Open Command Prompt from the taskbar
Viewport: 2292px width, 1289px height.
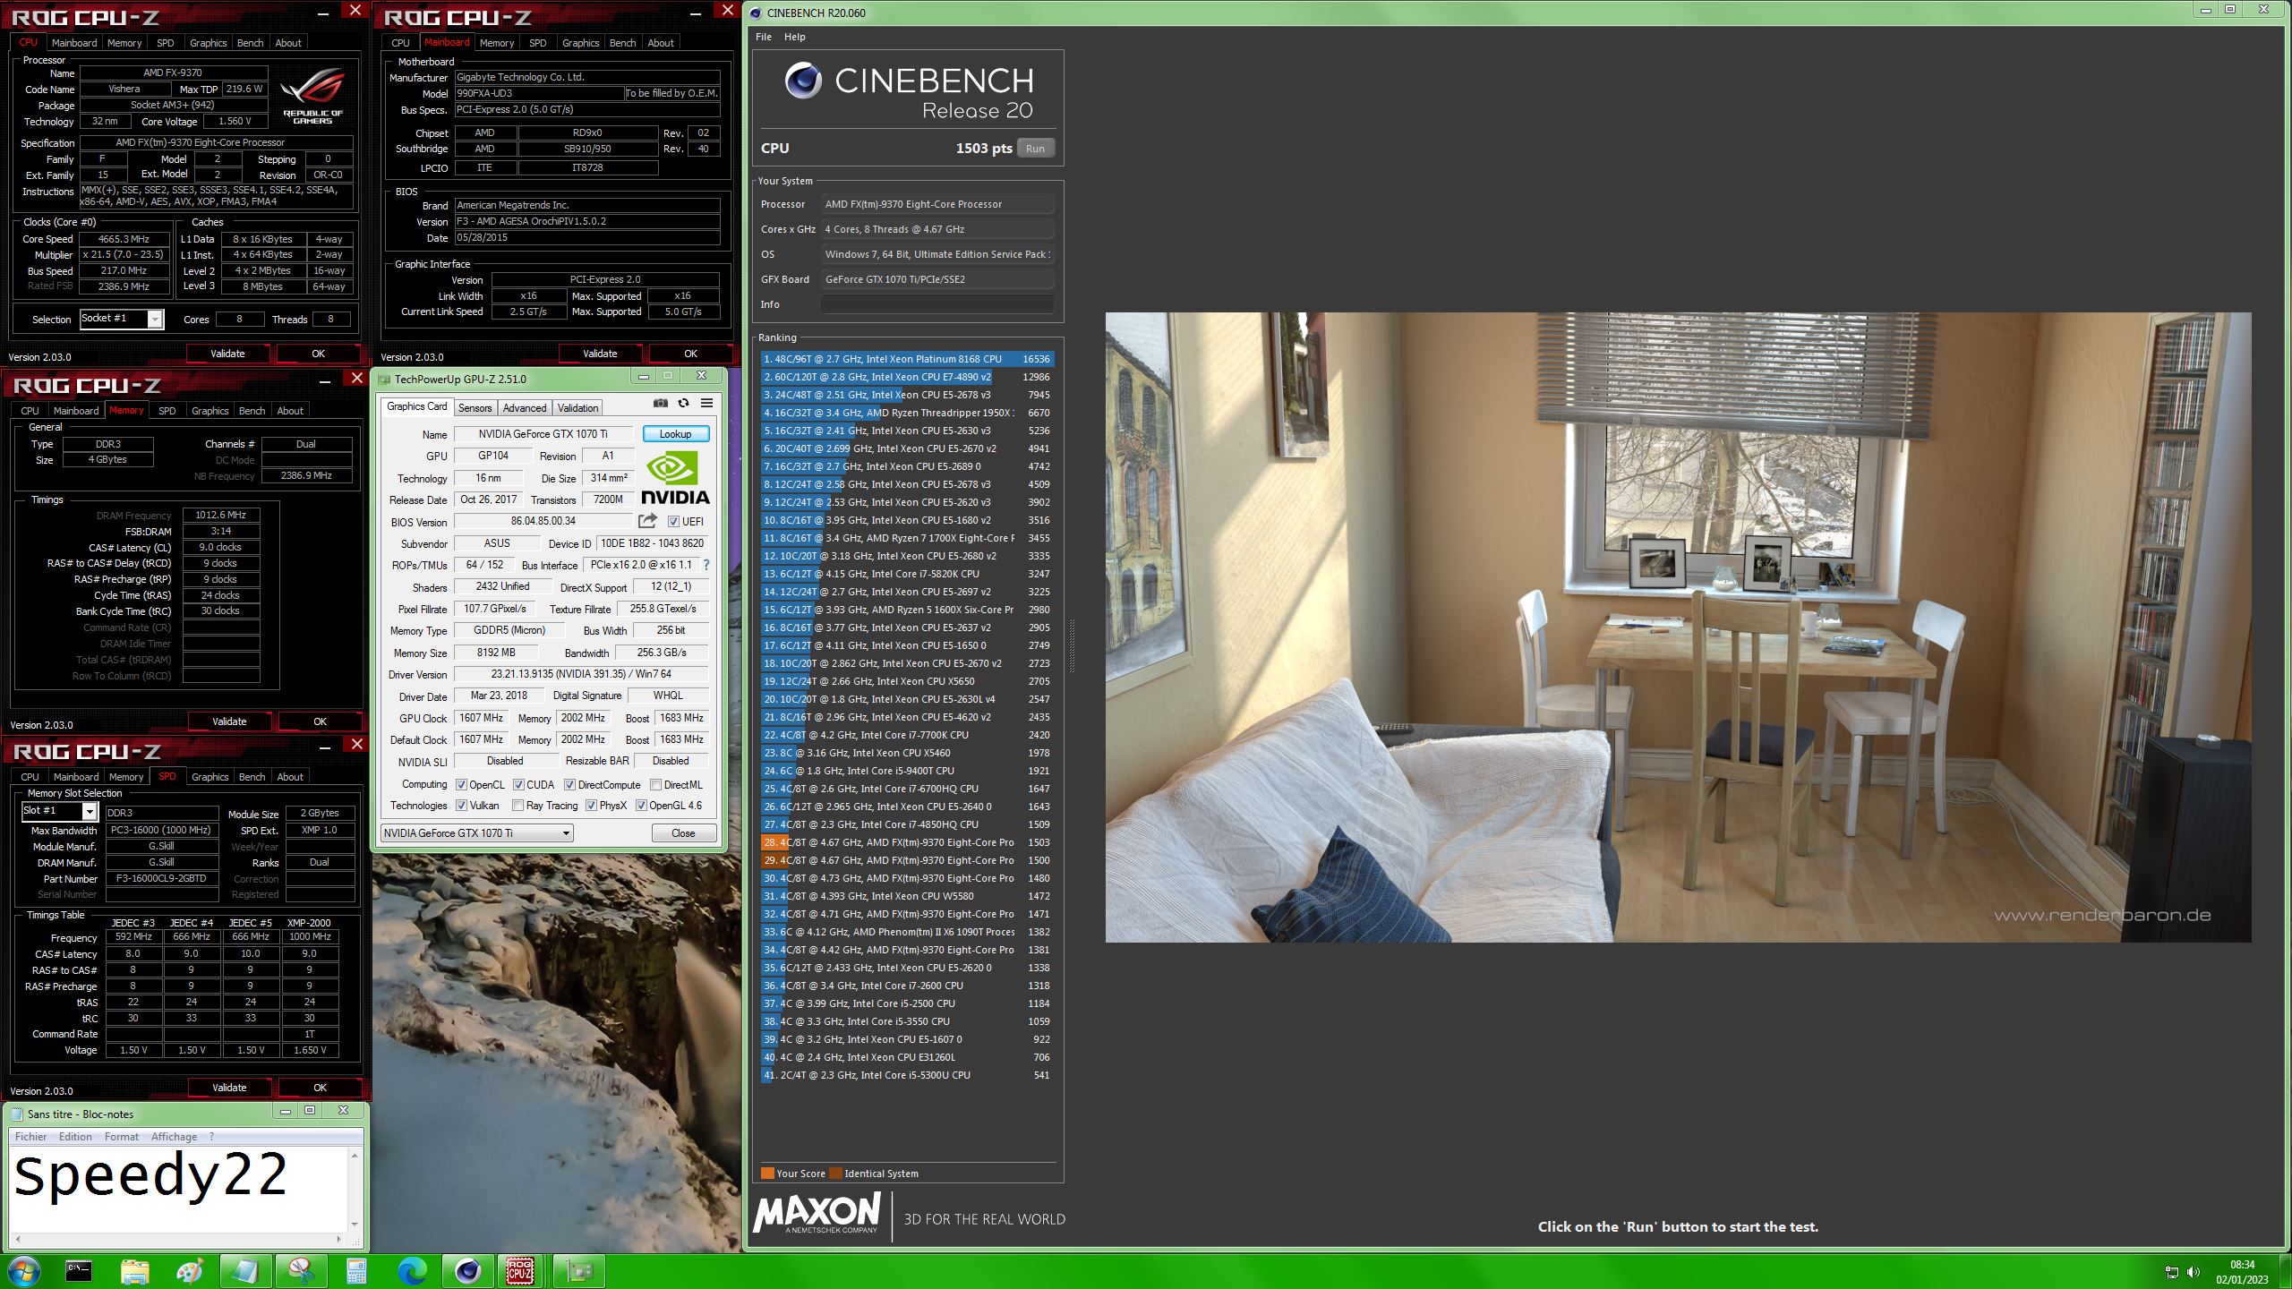79,1271
